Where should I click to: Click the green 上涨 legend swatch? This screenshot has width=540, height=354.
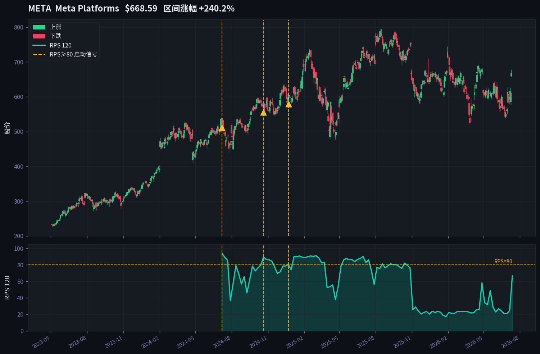(39, 27)
